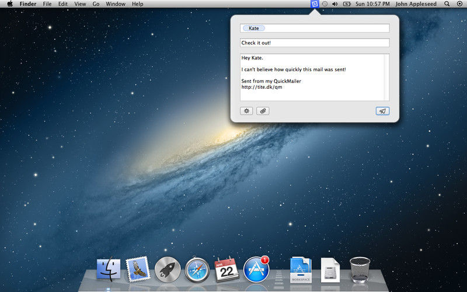
Task: Open the Apple menu
Action: 10,4
